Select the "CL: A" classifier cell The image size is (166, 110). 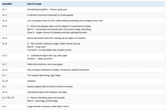(4, 38)
